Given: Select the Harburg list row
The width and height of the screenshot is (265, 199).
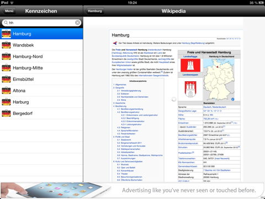Looking at the screenshot, I should [41, 102].
